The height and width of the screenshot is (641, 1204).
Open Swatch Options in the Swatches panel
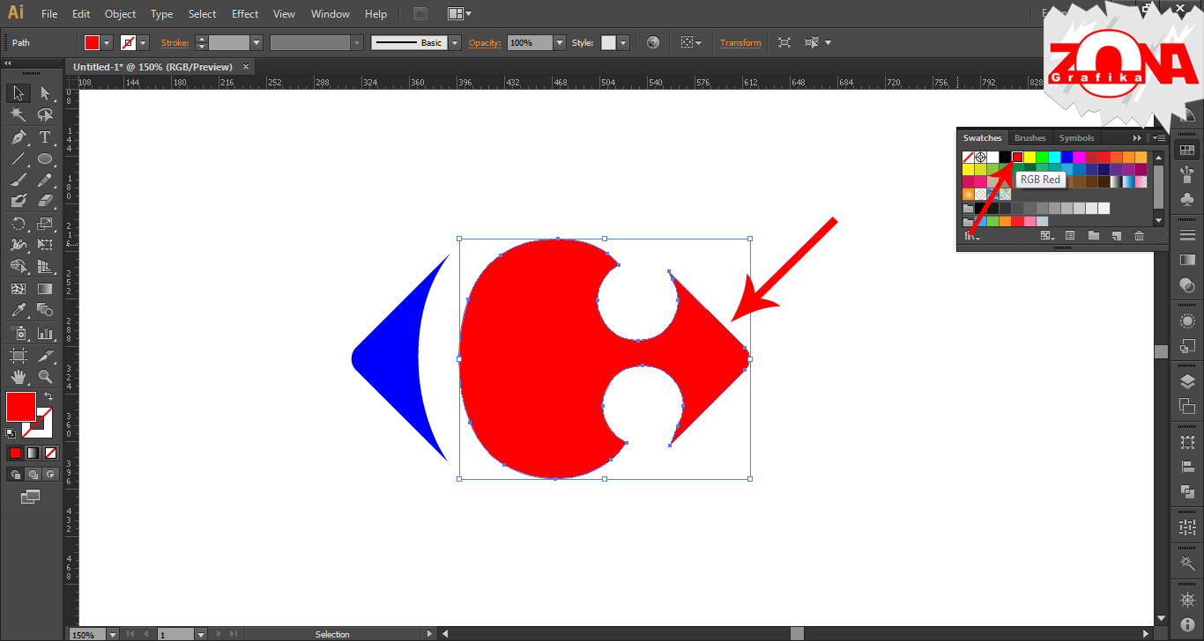(1070, 235)
